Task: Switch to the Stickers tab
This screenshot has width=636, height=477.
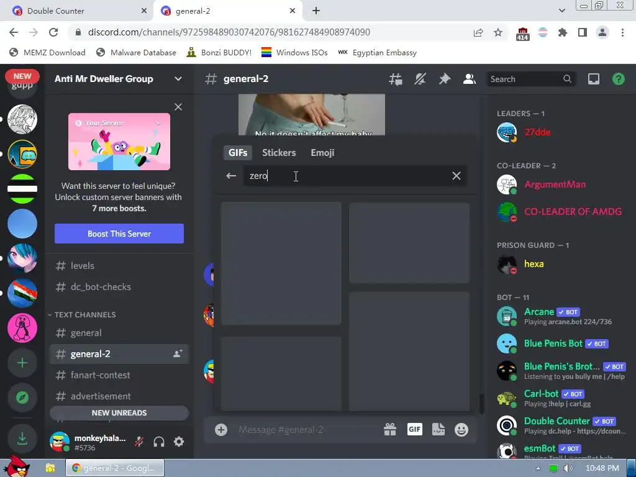Action: click(x=279, y=153)
